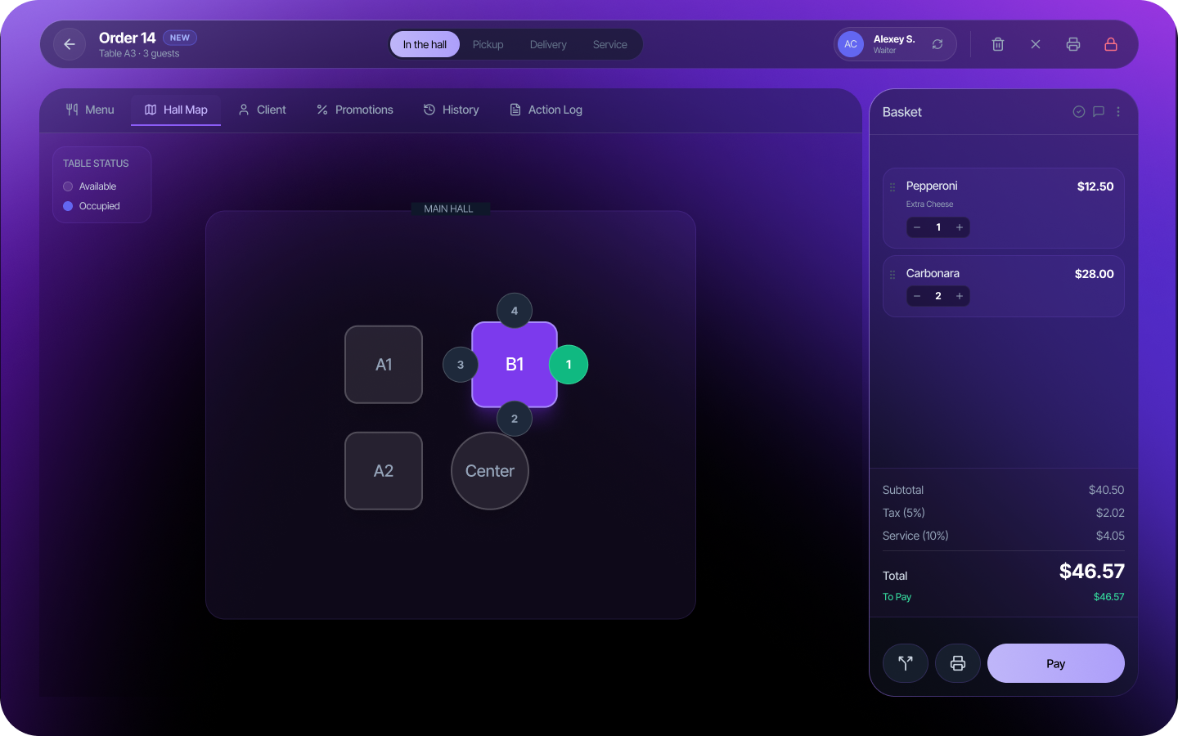The width and height of the screenshot is (1178, 736).
Task: Click the To Pay label
Action: point(897,597)
